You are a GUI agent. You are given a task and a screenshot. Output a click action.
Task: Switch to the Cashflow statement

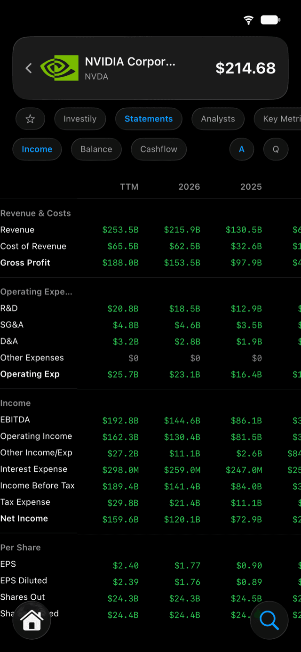tap(159, 149)
